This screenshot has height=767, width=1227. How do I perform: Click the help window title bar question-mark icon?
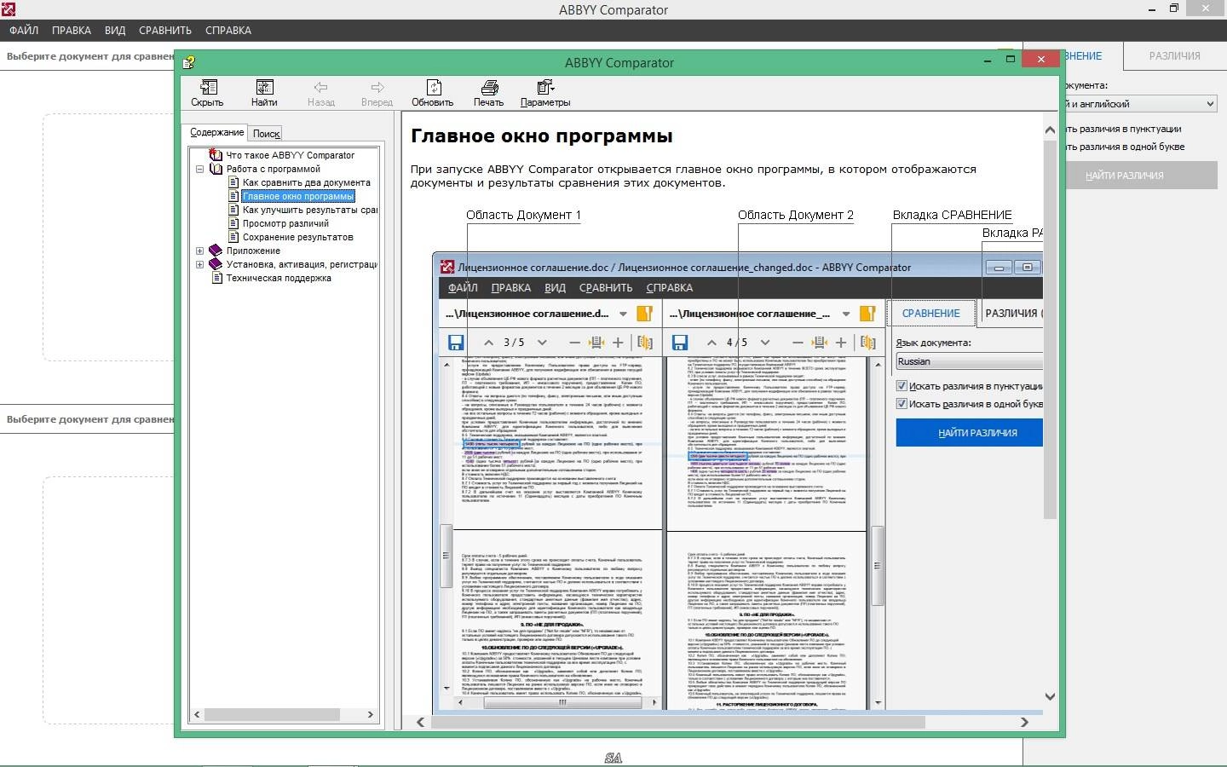tap(189, 62)
